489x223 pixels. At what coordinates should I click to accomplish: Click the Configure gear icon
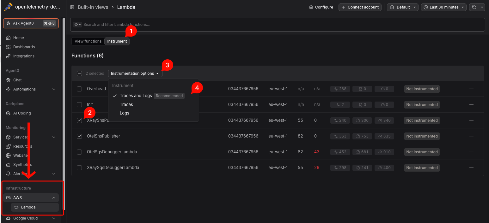coord(311,7)
